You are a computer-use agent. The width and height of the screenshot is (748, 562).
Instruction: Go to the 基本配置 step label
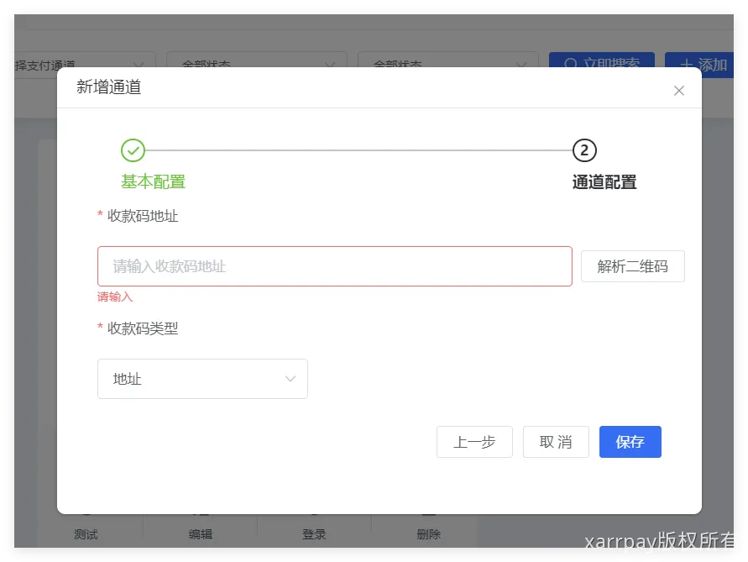(x=153, y=181)
